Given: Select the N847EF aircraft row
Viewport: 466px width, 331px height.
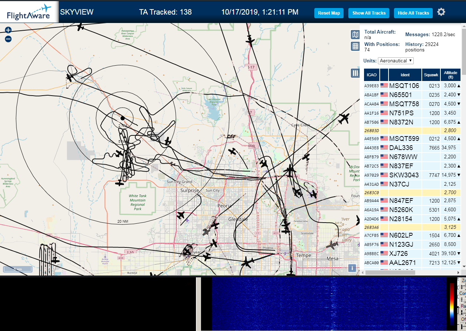Looking at the screenshot, I should tap(412, 201).
